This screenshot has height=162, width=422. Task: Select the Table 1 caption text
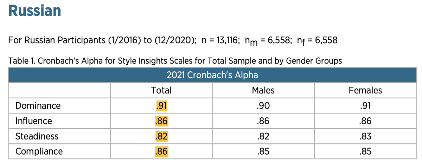[175, 61]
